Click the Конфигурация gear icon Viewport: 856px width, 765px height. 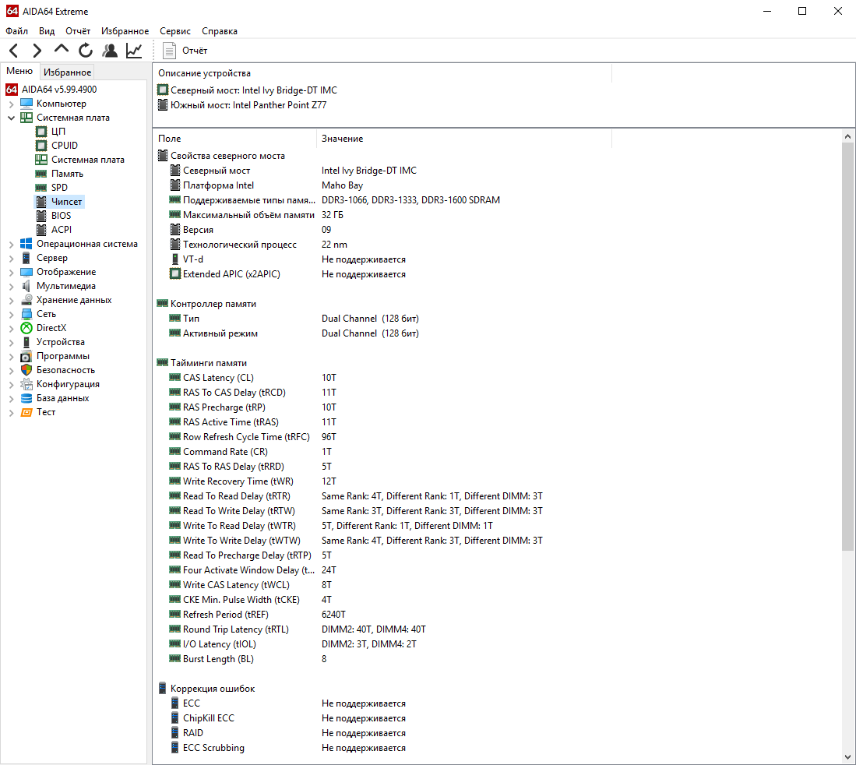[x=26, y=384]
